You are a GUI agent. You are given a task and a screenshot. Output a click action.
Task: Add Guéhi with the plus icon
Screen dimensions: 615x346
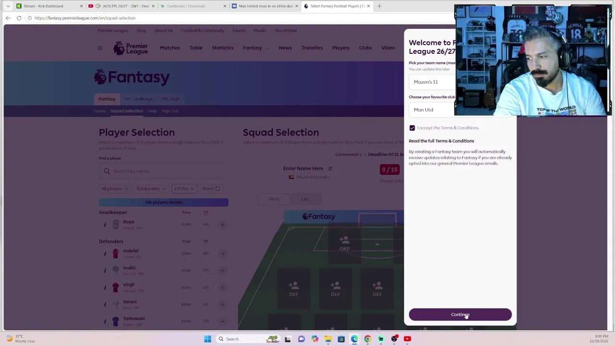222,271
